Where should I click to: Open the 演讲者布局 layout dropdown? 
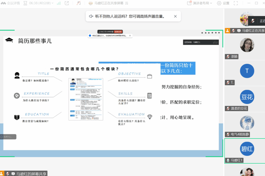199,3
